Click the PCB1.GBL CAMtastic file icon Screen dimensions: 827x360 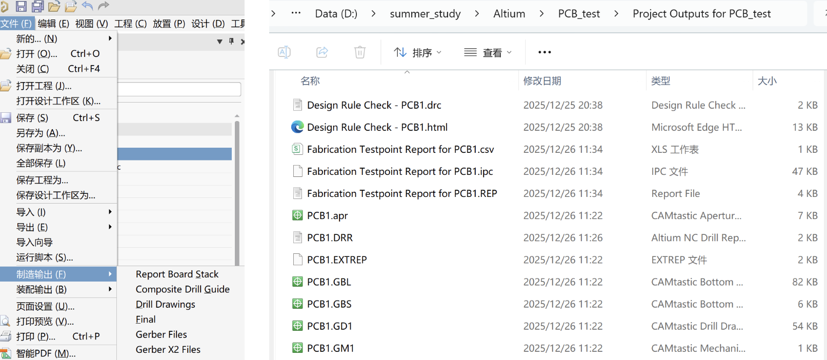(297, 282)
